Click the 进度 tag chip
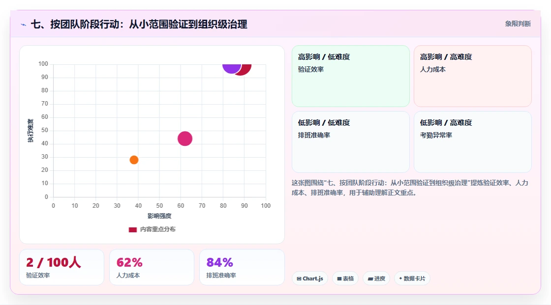551x305 pixels. click(x=376, y=278)
